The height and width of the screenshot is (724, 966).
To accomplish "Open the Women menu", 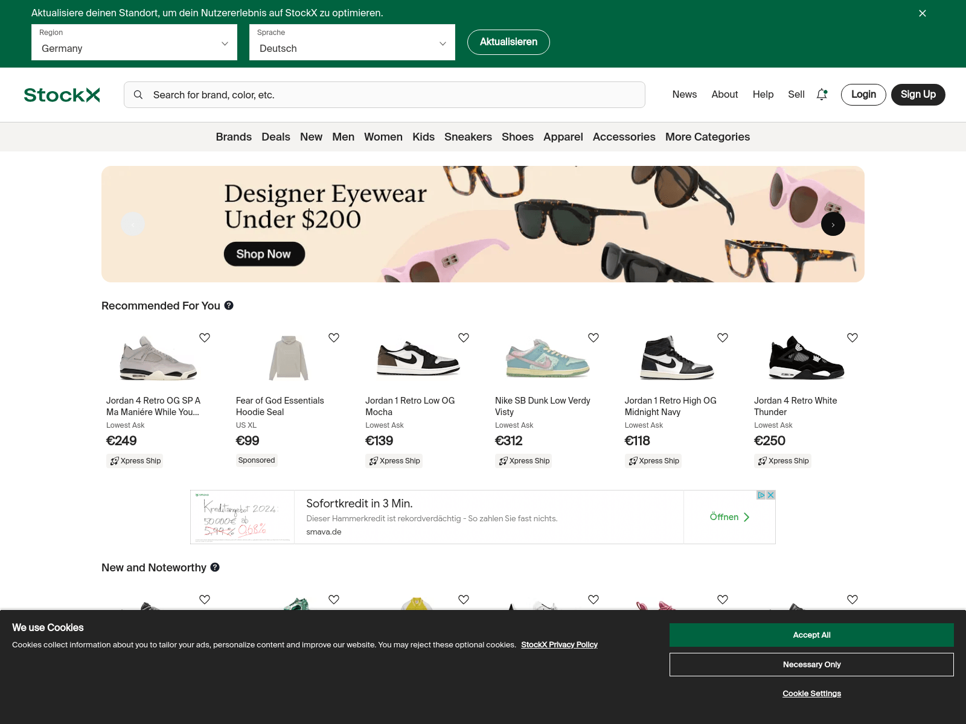I will point(383,137).
